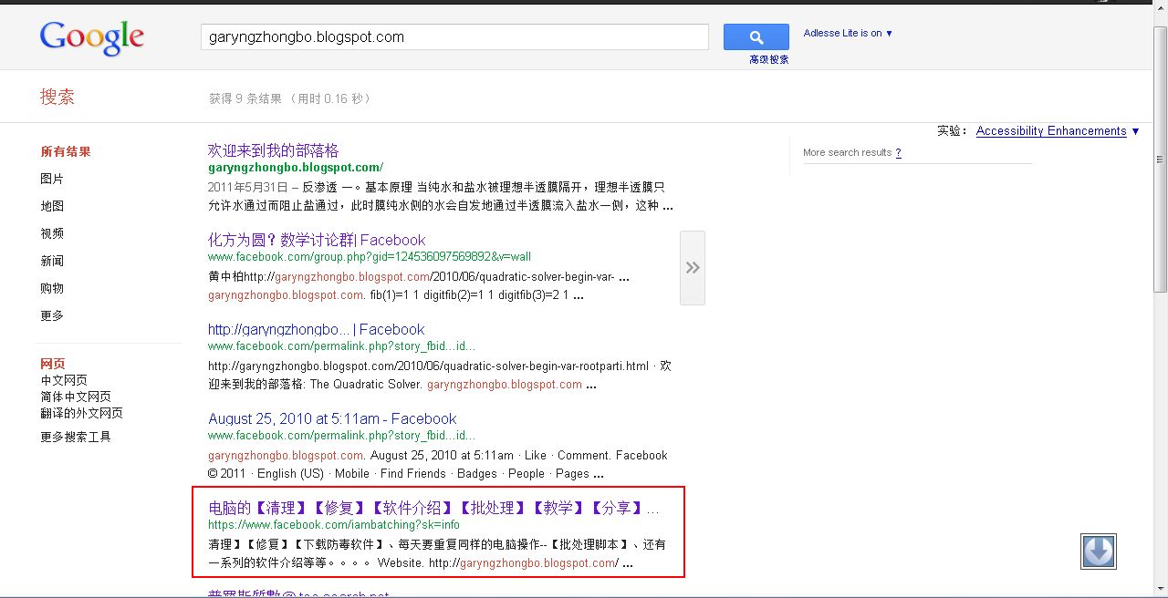Select the 图片 images filter
Image resolution: width=1168 pixels, height=598 pixels.
point(52,180)
